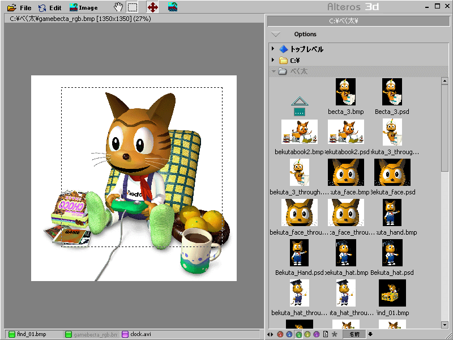Select Bekuta_hat.psd thumbnail

pyautogui.click(x=392, y=253)
